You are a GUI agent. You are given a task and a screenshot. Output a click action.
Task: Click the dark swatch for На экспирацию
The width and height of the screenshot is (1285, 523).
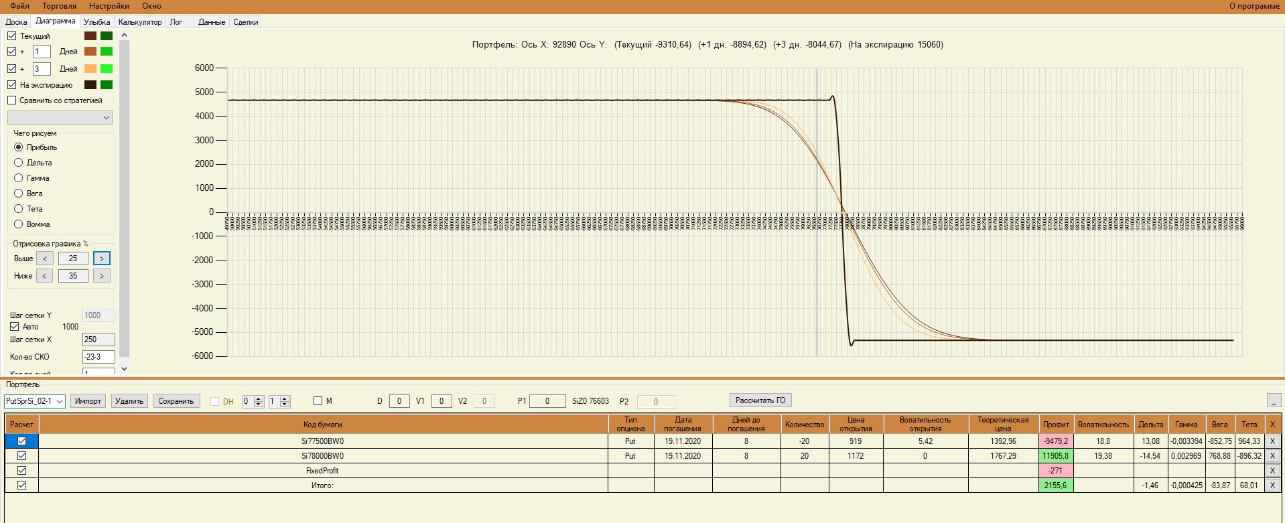[90, 85]
